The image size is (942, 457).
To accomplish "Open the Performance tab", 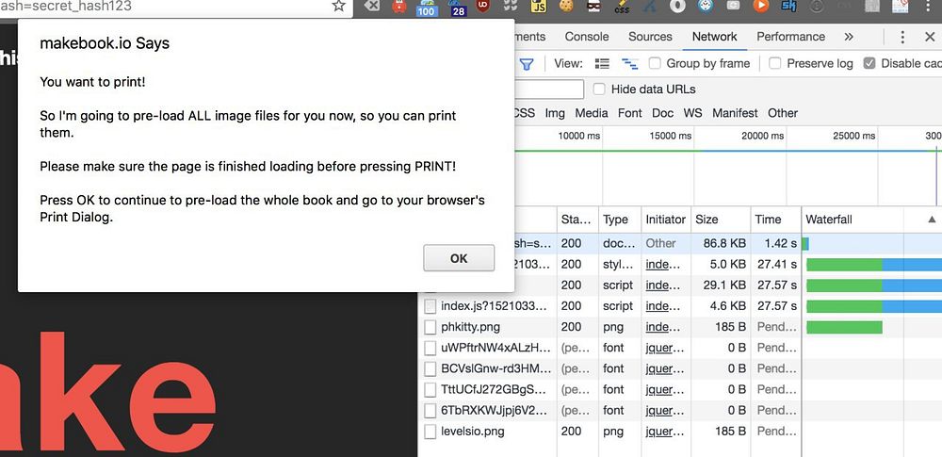I will (790, 37).
